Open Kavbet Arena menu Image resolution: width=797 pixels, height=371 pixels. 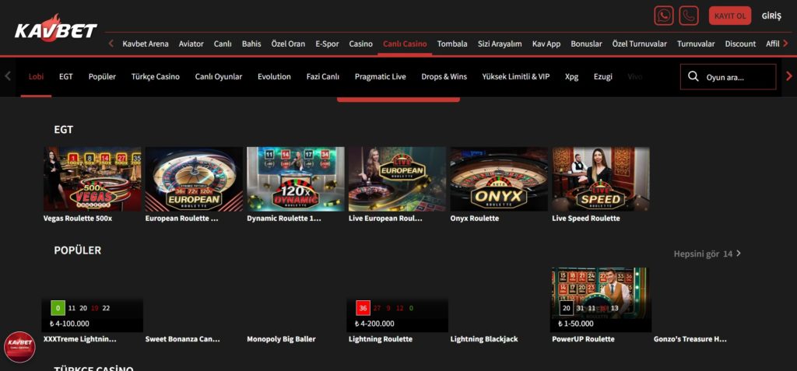click(x=146, y=44)
